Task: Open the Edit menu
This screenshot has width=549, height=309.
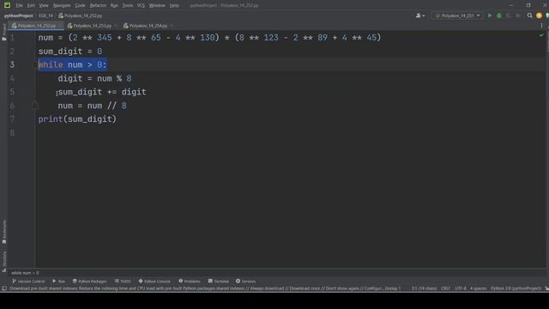Action: [31, 5]
